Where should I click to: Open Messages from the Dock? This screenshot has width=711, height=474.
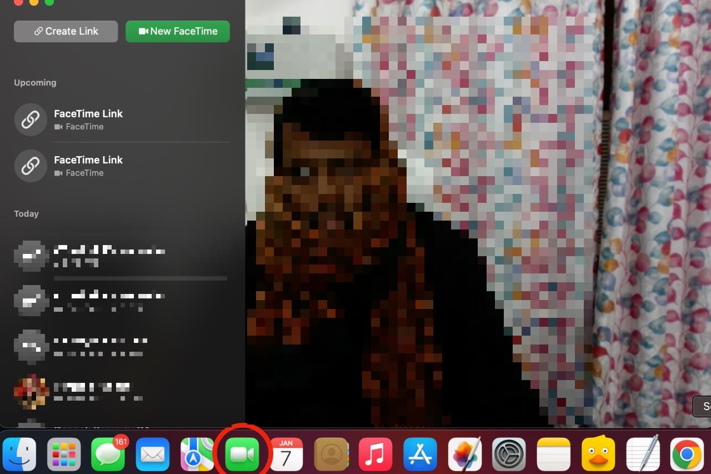coord(108,453)
